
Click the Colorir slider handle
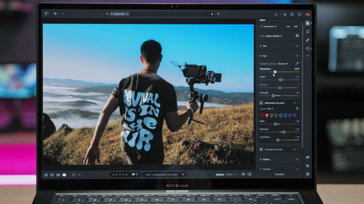[x=280, y=80]
